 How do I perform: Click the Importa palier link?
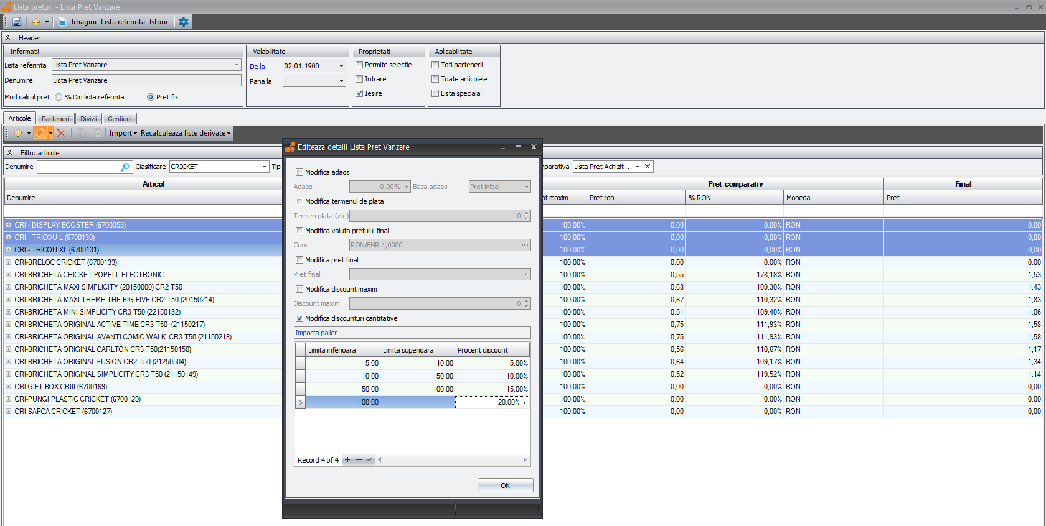pos(316,333)
